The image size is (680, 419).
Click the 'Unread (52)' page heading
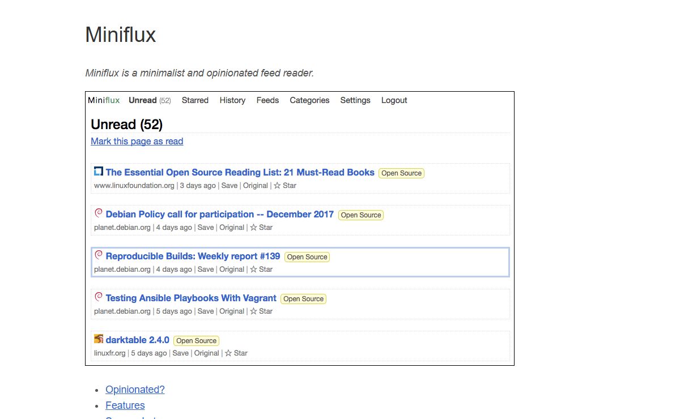[x=127, y=125]
